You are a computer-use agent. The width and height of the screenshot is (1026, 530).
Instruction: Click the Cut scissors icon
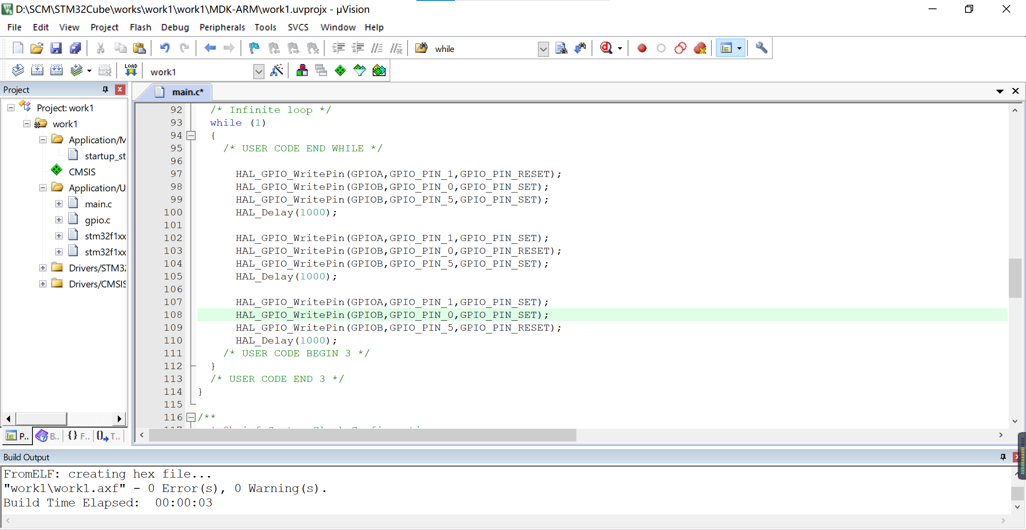(101, 48)
